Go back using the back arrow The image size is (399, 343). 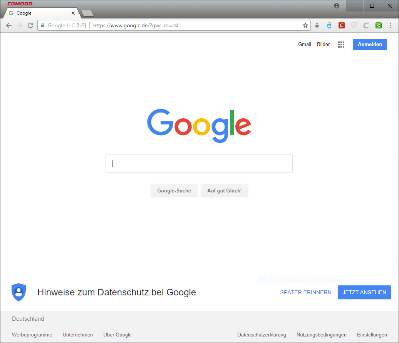click(9, 26)
